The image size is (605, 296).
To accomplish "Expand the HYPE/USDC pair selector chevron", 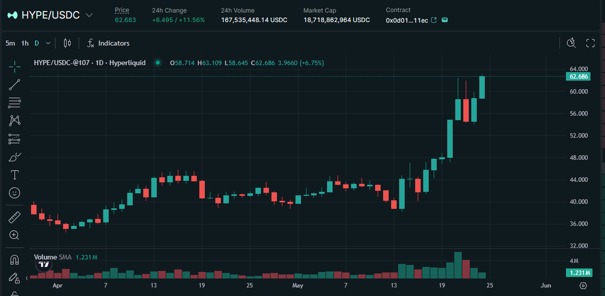I will pos(89,15).
